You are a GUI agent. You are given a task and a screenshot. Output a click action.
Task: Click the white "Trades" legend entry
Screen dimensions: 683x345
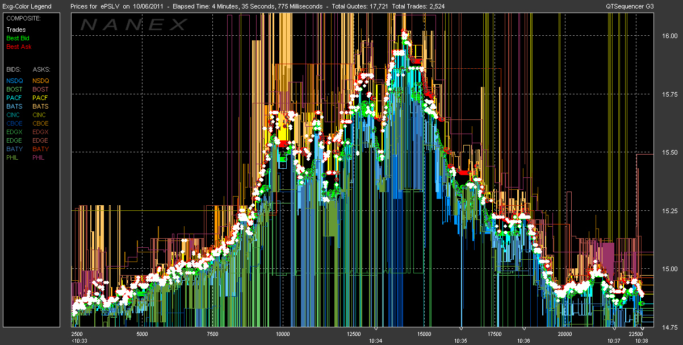point(16,30)
